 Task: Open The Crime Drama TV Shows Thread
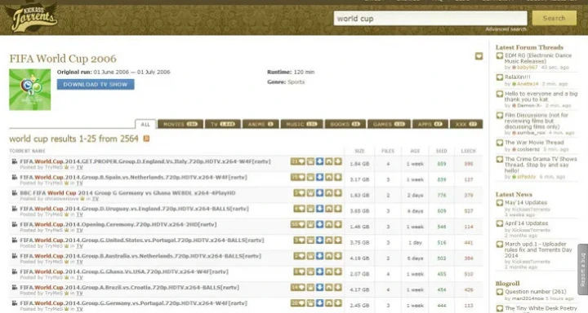(x=541, y=165)
